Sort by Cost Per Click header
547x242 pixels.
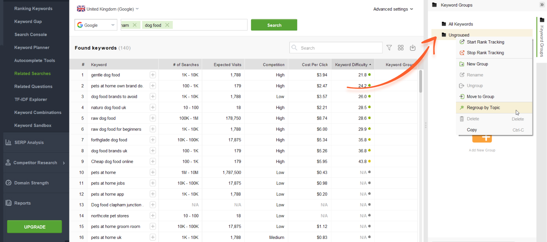click(x=310, y=65)
